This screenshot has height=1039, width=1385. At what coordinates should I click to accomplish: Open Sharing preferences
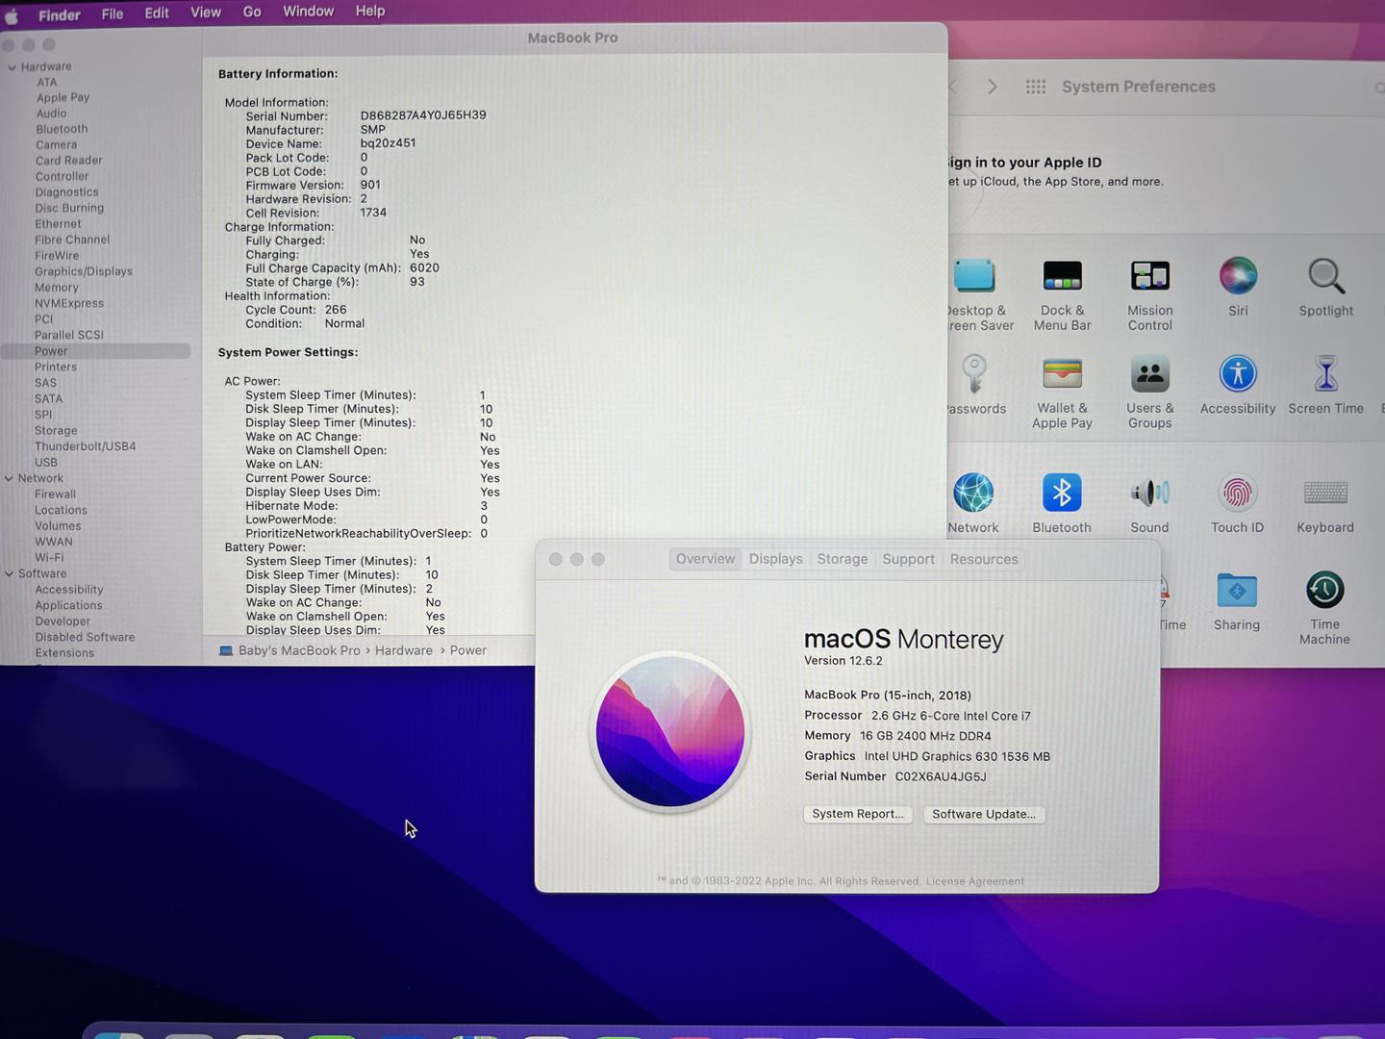pos(1237,601)
